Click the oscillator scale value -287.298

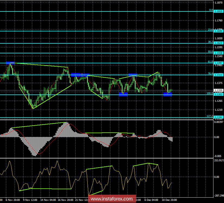[219, 195]
